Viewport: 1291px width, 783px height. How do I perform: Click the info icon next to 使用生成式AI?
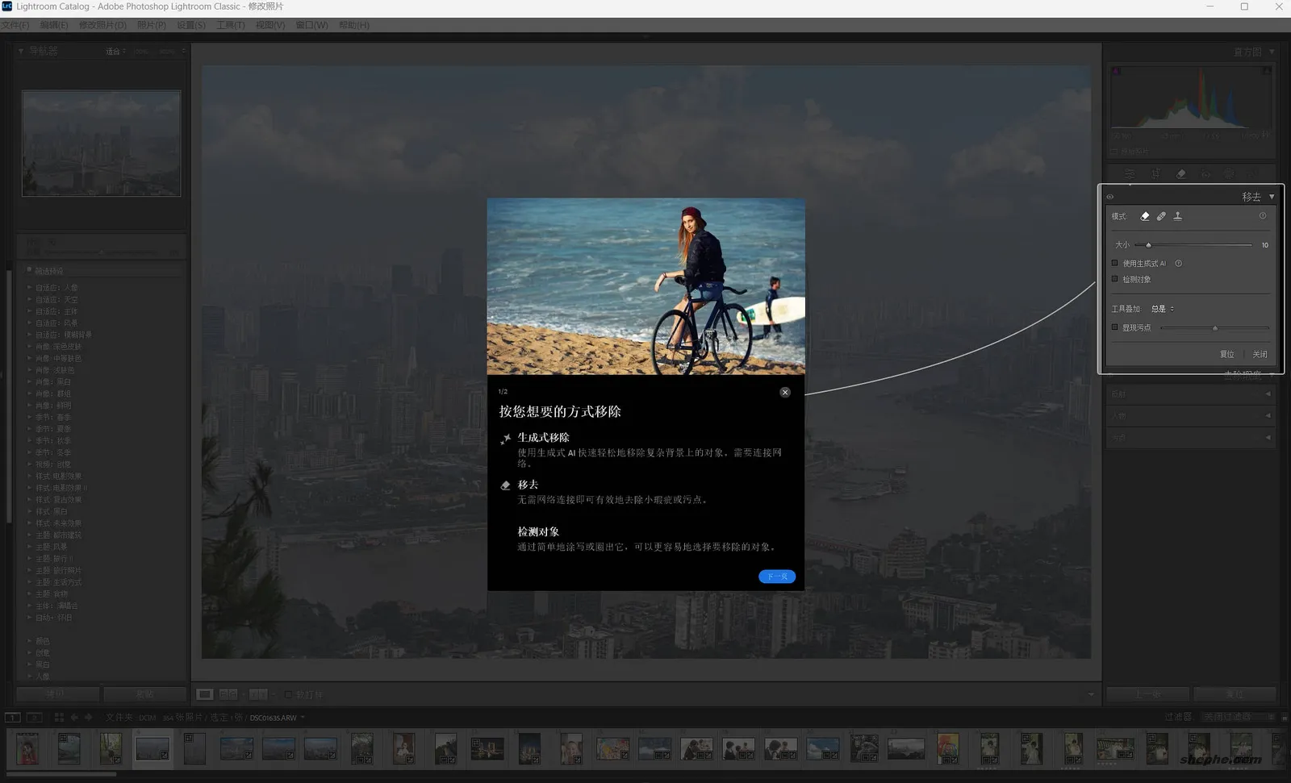click(1179, 264)
